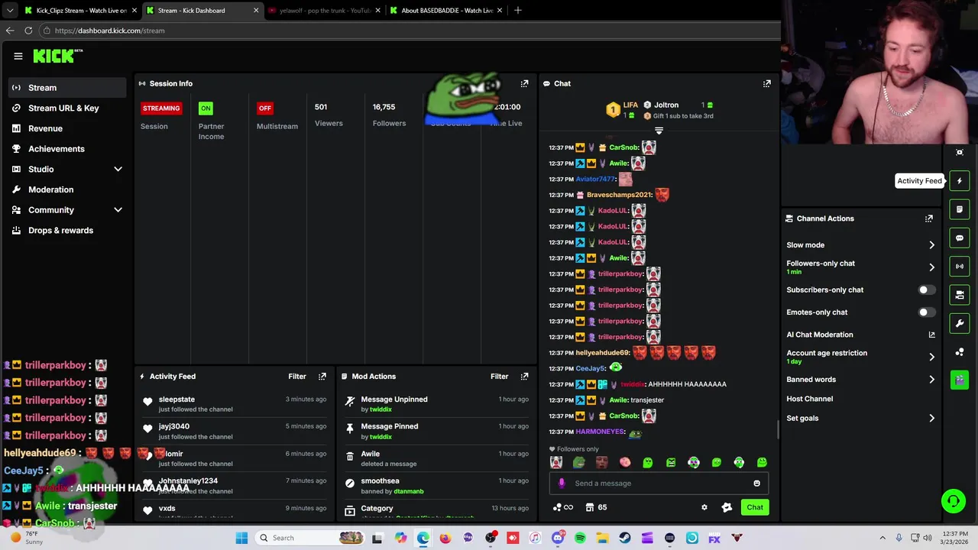
Task: Click the OFF Multistream indicator
Action: (x=265, y=108)
